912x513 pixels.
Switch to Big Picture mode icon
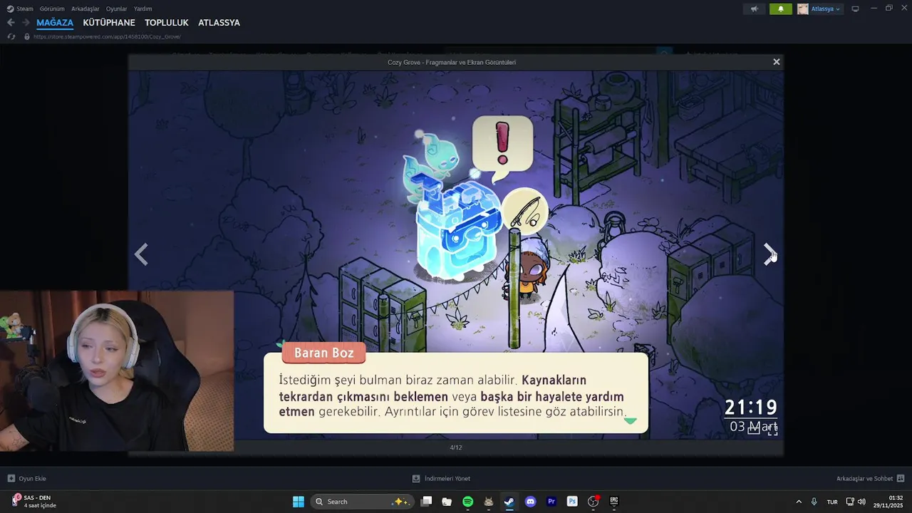tap(855, 9)
